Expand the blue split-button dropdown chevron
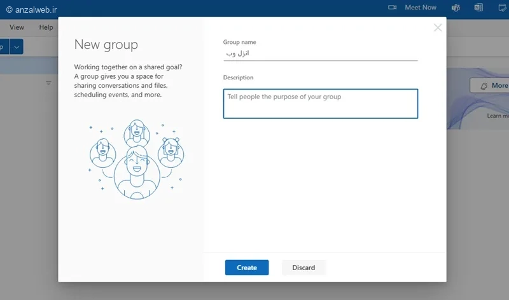509x300 pixels. 17,47
